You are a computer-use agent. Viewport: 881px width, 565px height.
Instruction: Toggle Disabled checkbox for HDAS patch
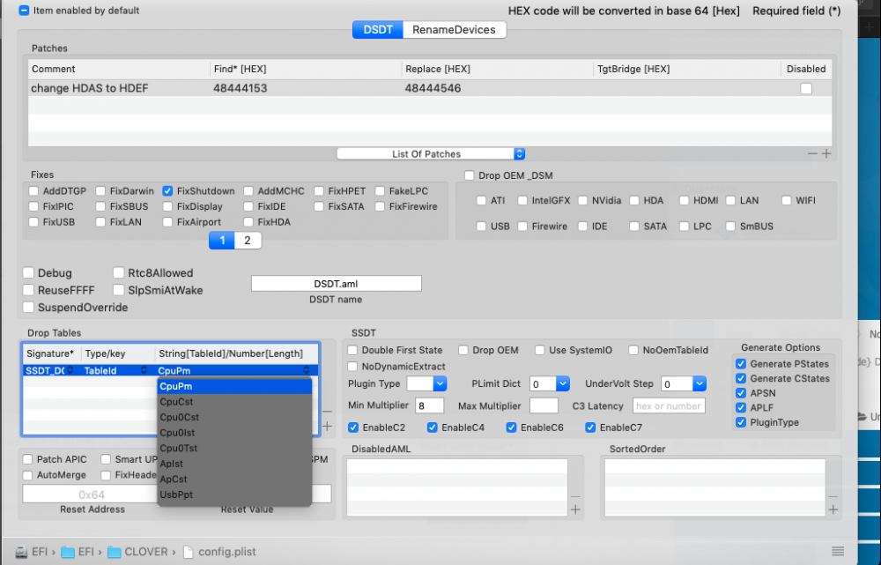click(x=806, y=88)
